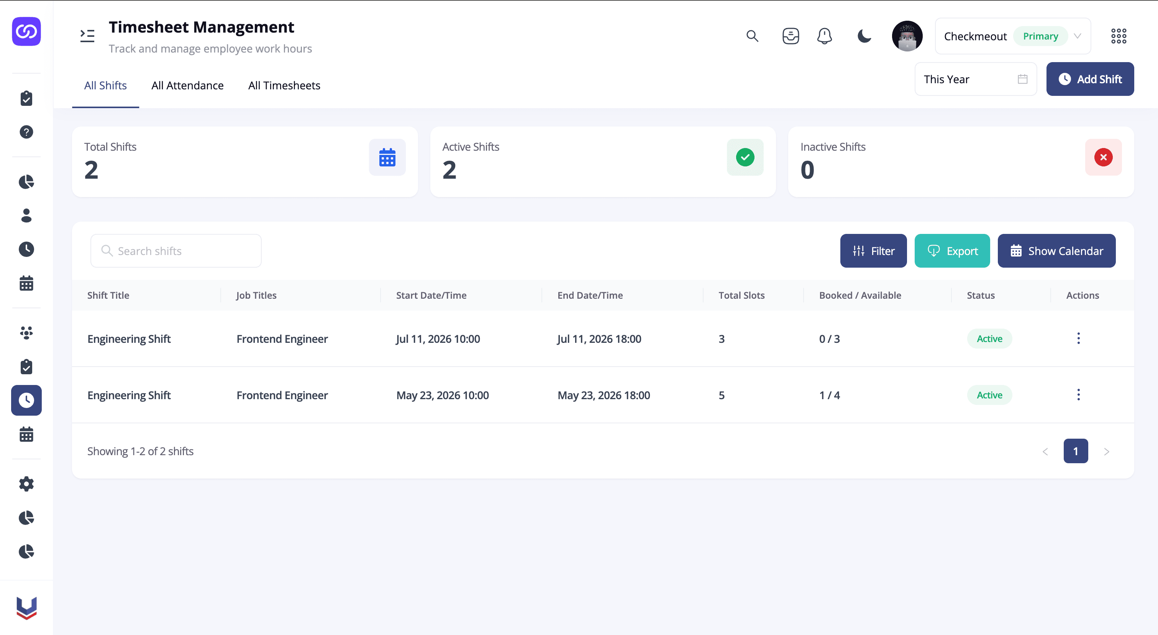The width and height of the screenshot is (1158, 635).
Task: Switch to the All Attendance tab
Action: click(x=187, y=86)
